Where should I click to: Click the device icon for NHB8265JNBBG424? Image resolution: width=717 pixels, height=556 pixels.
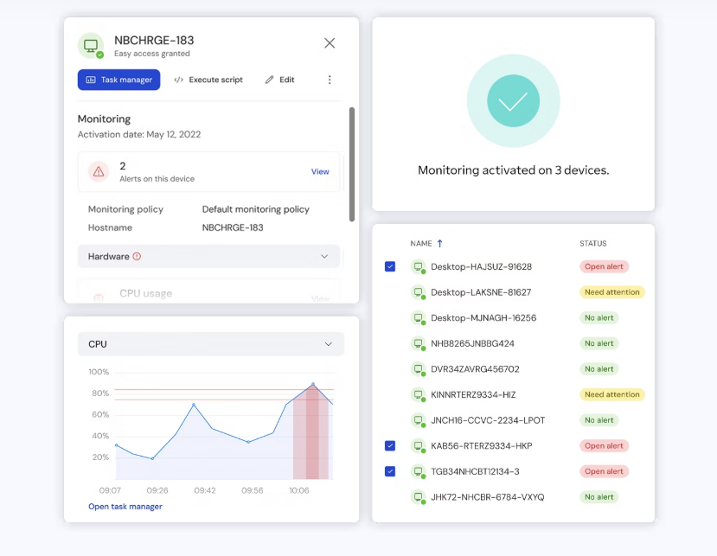pyautogui.click(x=418, y=343)
